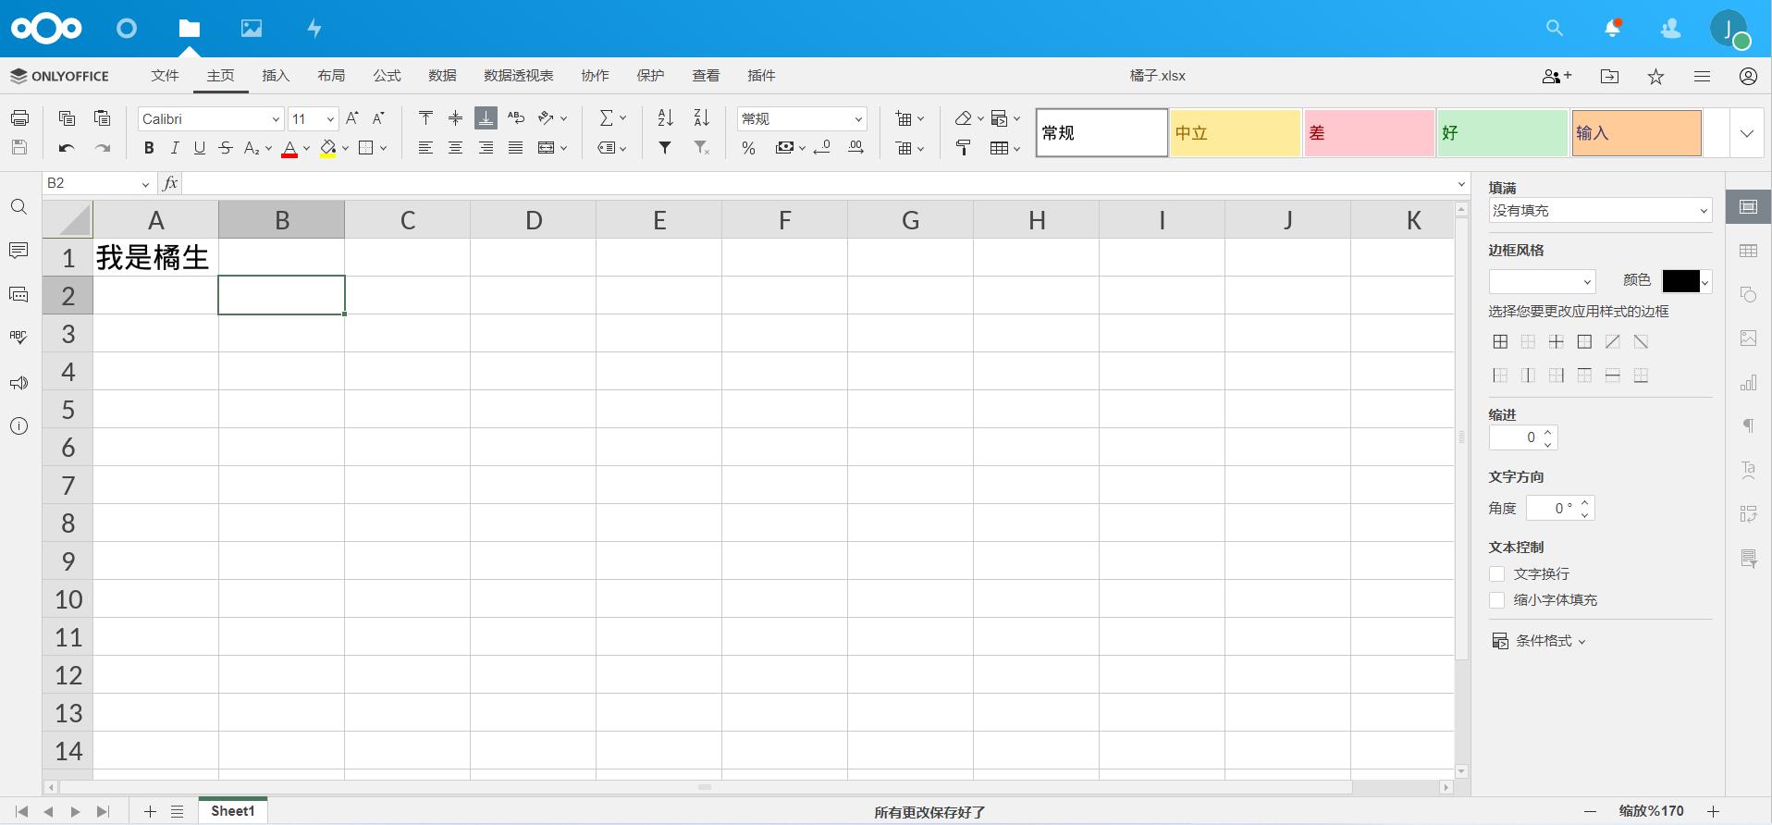The height and width of the screenshot is (825, 1772).
Task: Open table settings in right sidebar
Action: tap(1748, 251)
